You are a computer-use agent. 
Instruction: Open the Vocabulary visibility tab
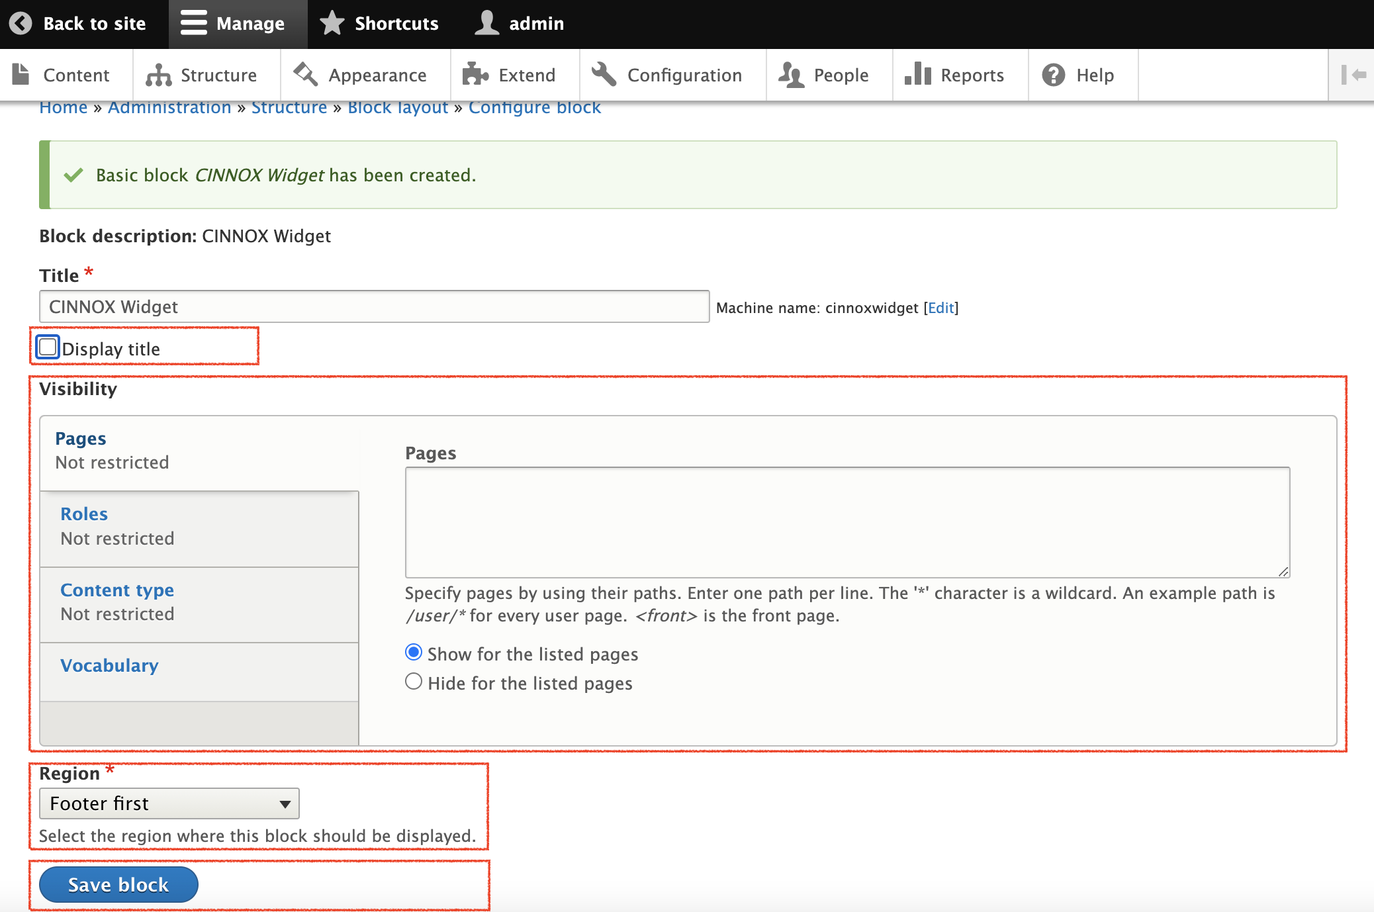(x=109, y=665)
